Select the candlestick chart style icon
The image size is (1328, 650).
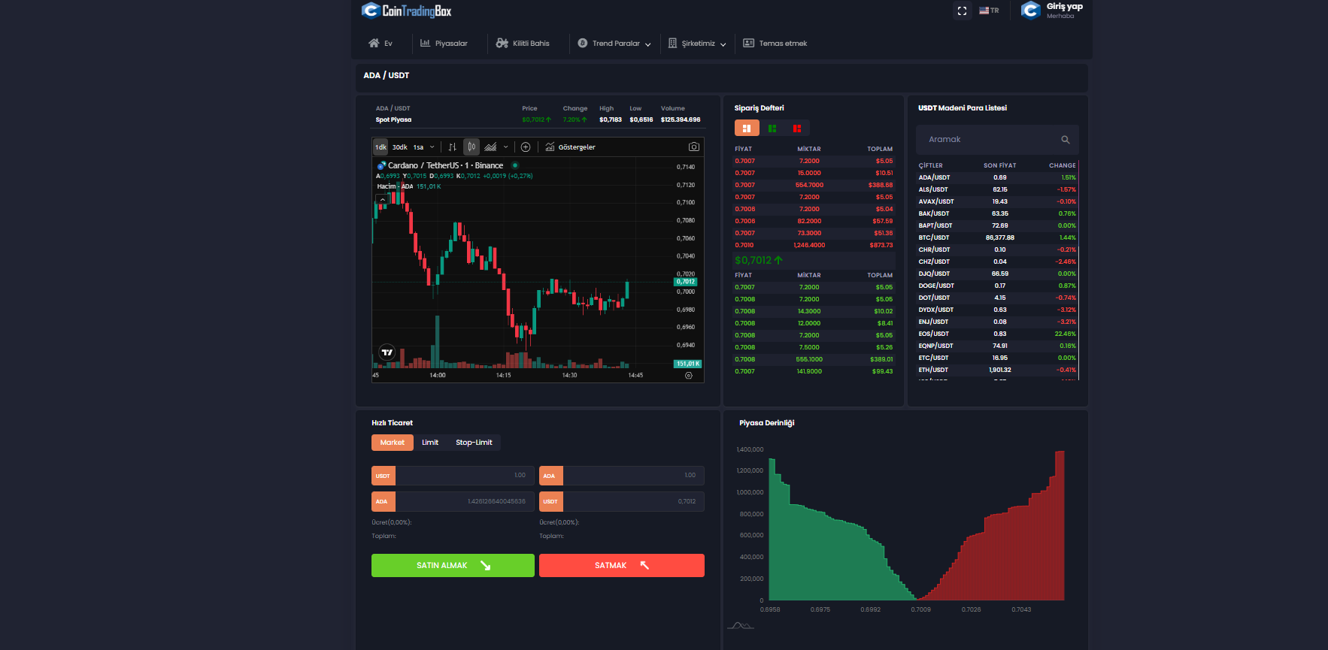click(471, 147)
